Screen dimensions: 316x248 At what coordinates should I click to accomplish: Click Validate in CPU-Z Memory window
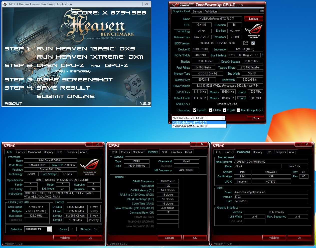coord(170,238)
